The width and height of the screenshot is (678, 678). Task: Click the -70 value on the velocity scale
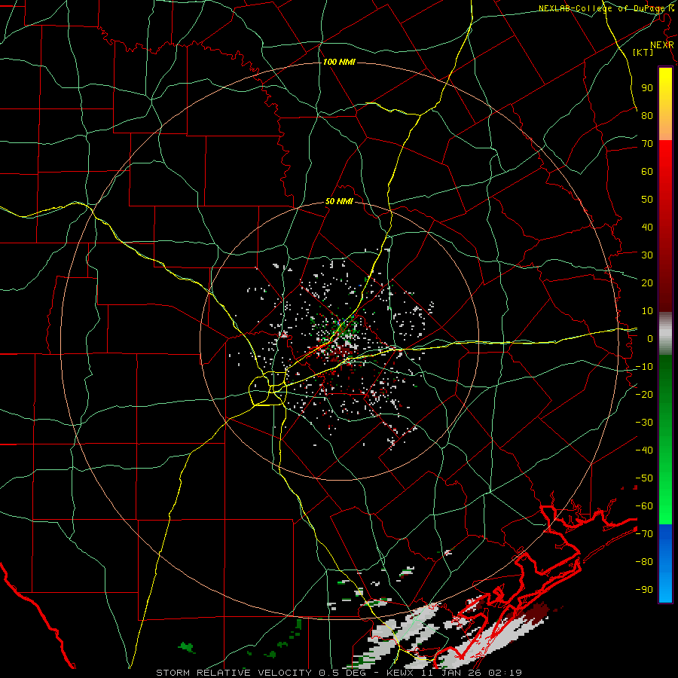coord(644,534)
